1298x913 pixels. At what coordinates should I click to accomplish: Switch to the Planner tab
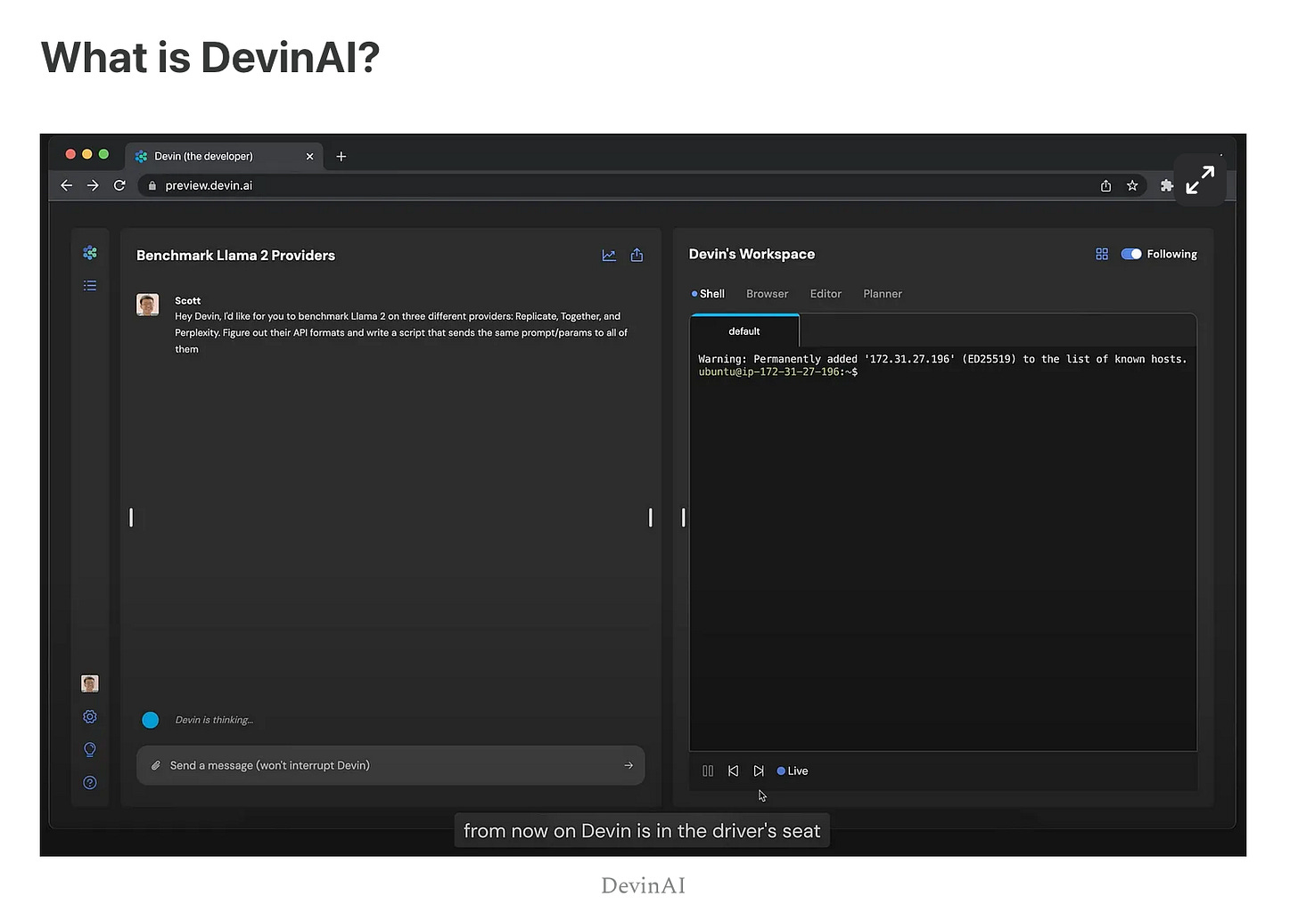click(883, 294)
